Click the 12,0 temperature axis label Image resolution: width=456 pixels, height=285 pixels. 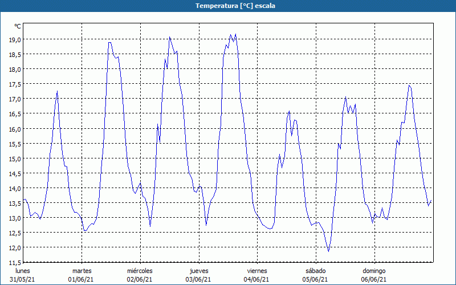point(15,248)
